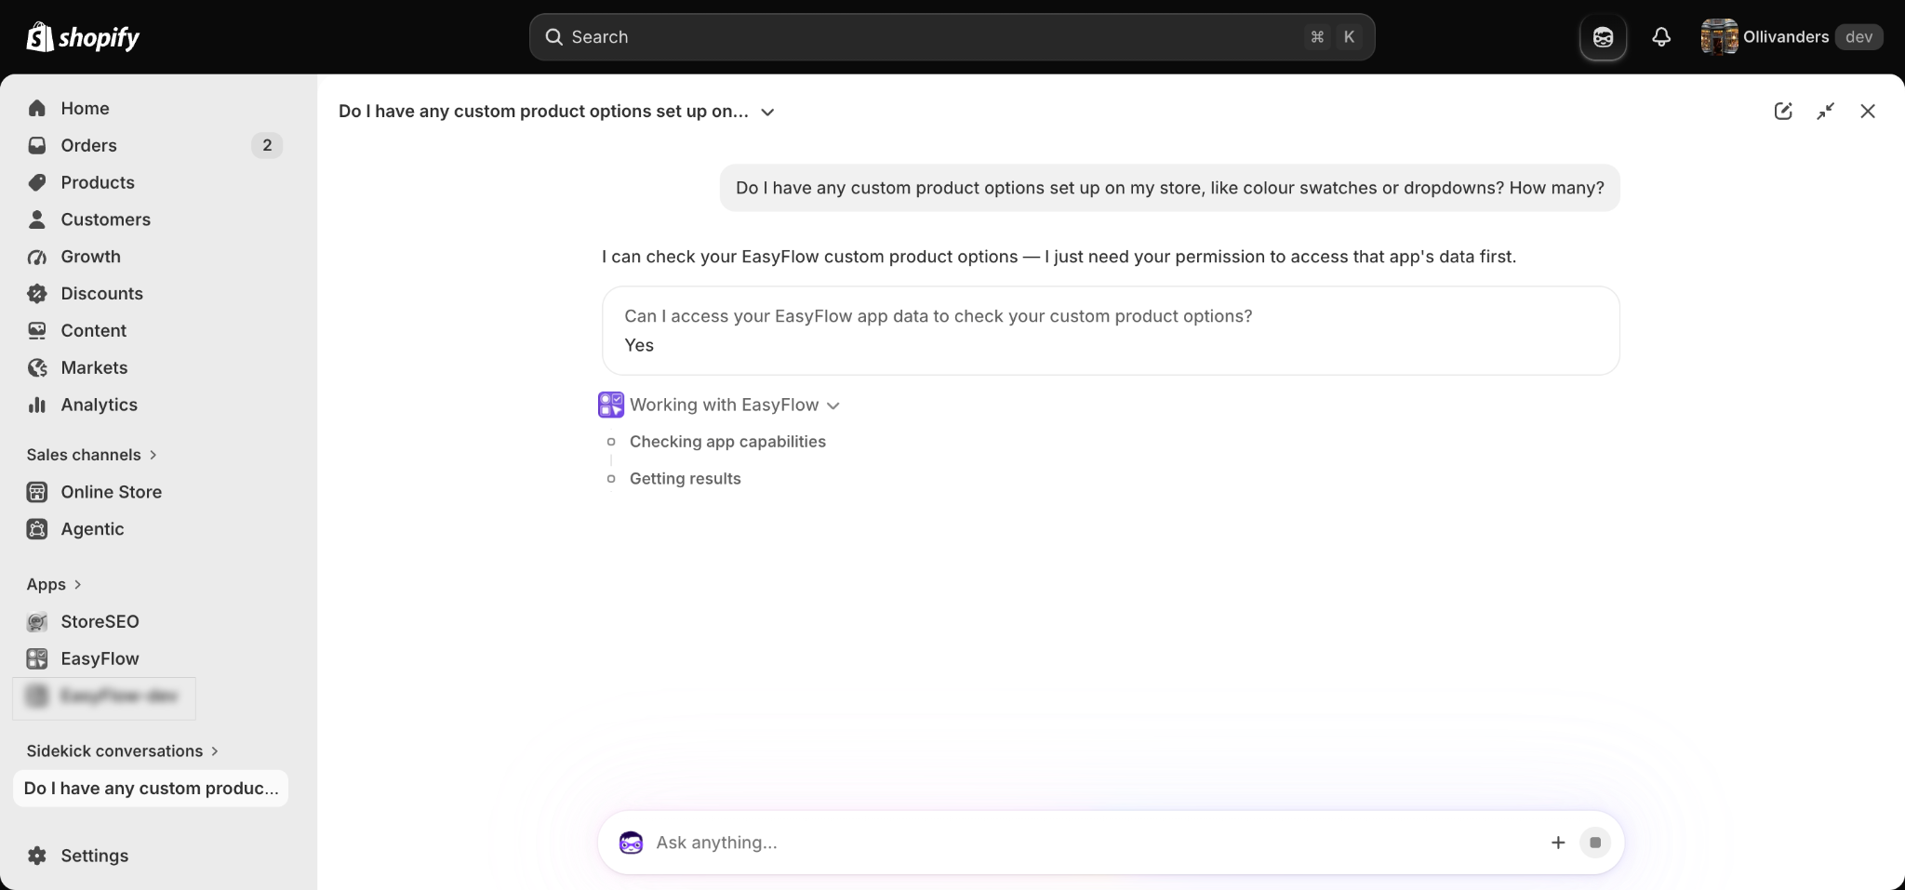Screen dimensions: 1905x890
Task: Click the Shopify logo
Action: tap(83, 37)
